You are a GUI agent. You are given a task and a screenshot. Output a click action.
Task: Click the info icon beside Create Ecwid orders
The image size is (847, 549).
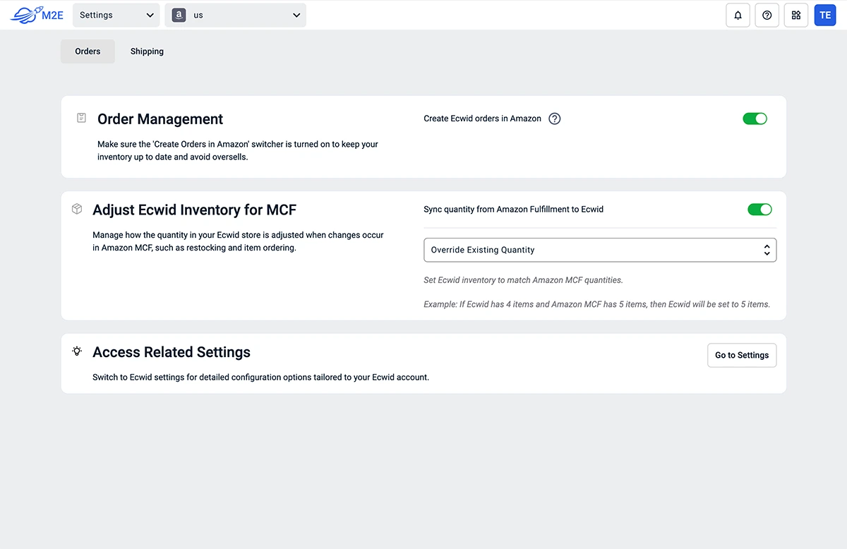555,119
